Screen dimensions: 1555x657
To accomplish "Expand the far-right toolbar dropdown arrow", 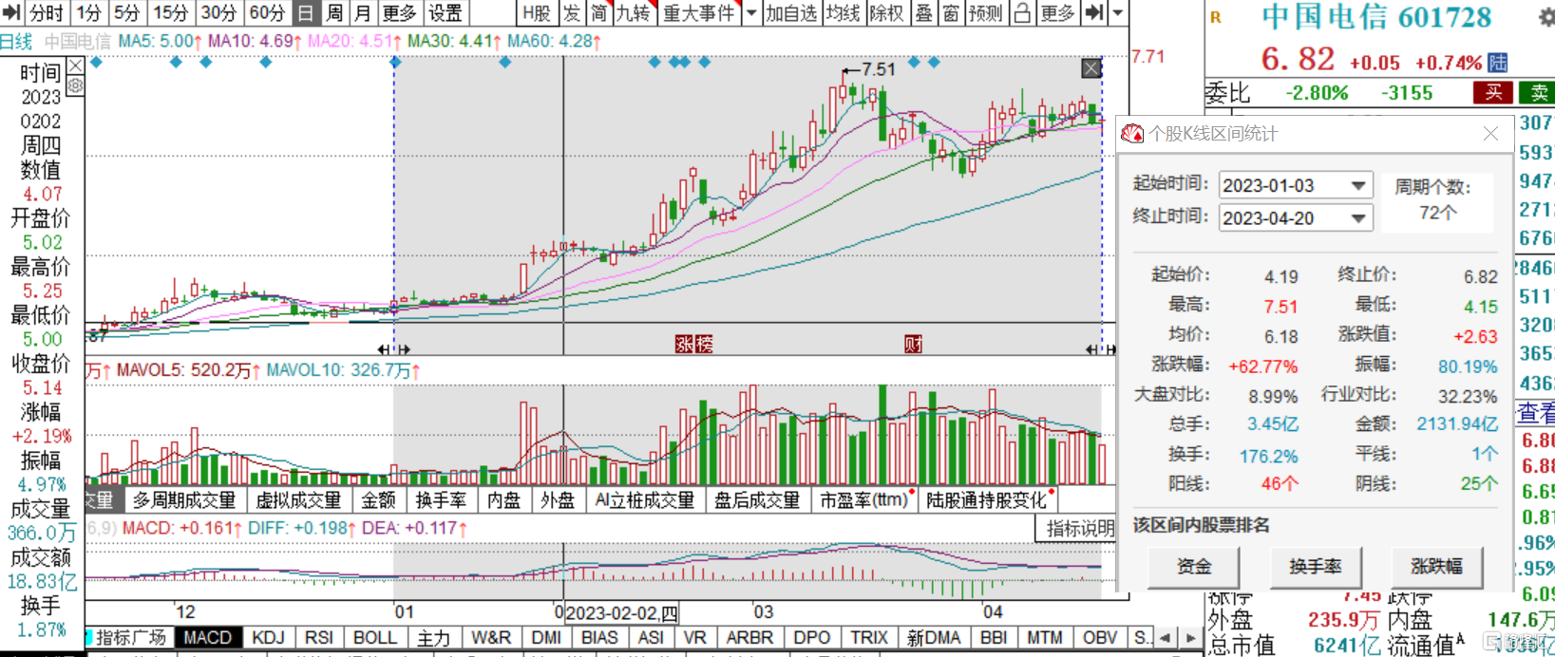I will [1118, 12].
